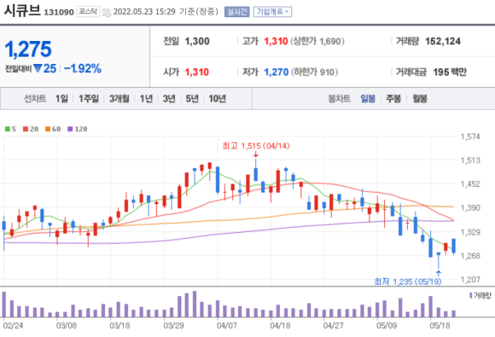
Task: Click the 1,574 price axis label
Action: [470, 137]
